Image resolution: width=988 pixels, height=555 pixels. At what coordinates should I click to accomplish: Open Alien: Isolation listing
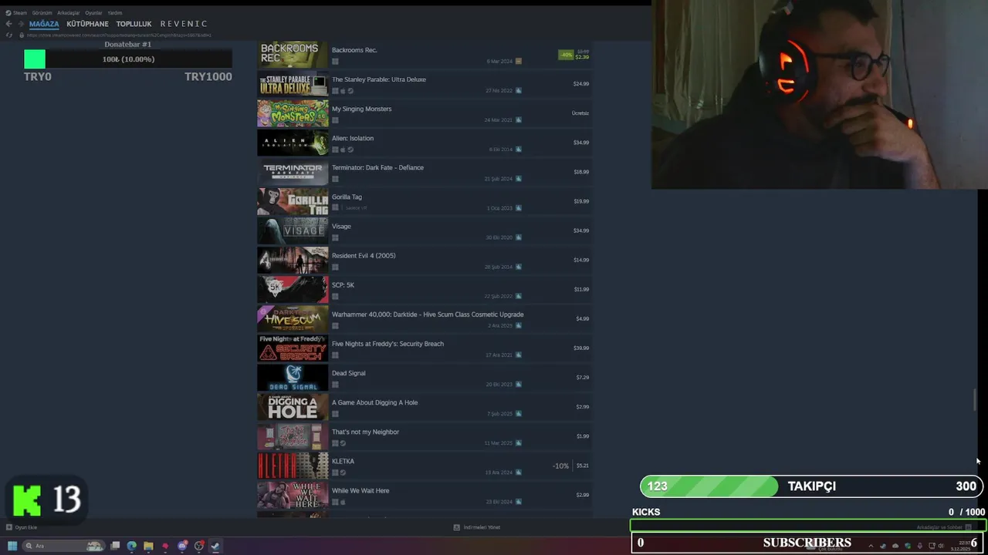click(424, 143)
